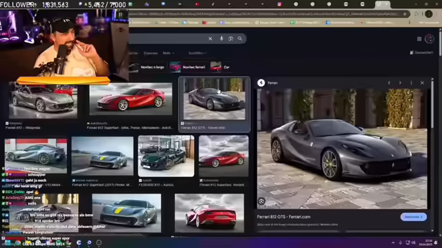Open taskbar network status icon

[x=407, y=242]
